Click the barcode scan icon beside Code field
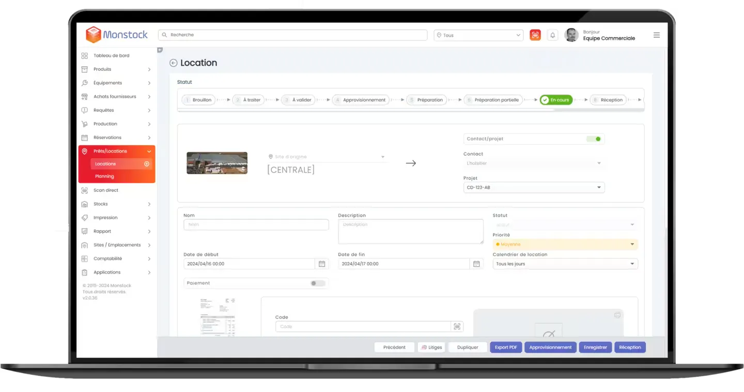744x392 pixels. (x=457, y=327)
